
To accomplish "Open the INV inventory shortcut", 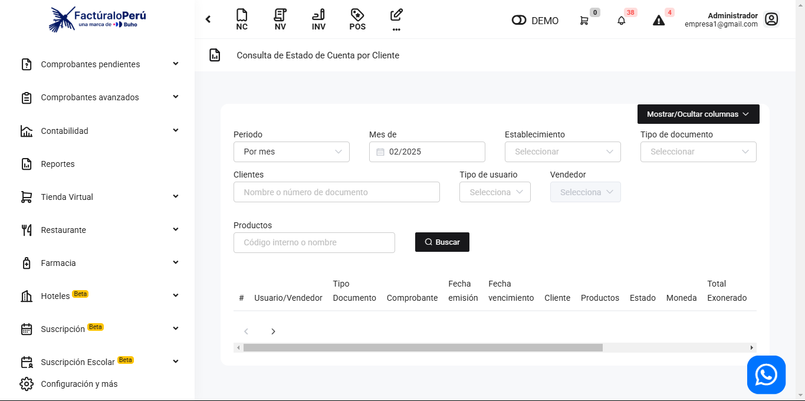I will coord(318,19).
